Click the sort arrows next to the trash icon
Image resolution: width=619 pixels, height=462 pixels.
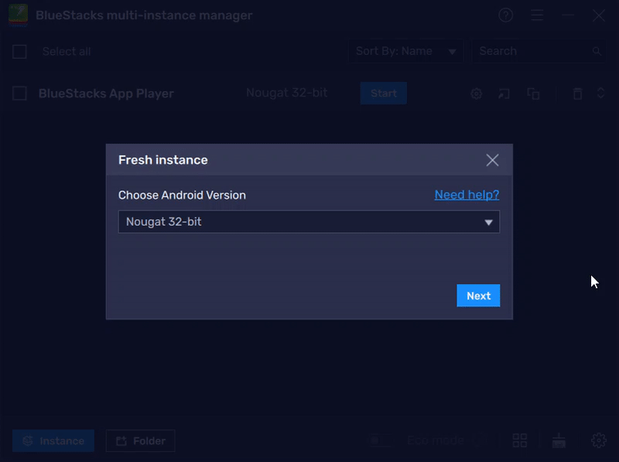599,93
